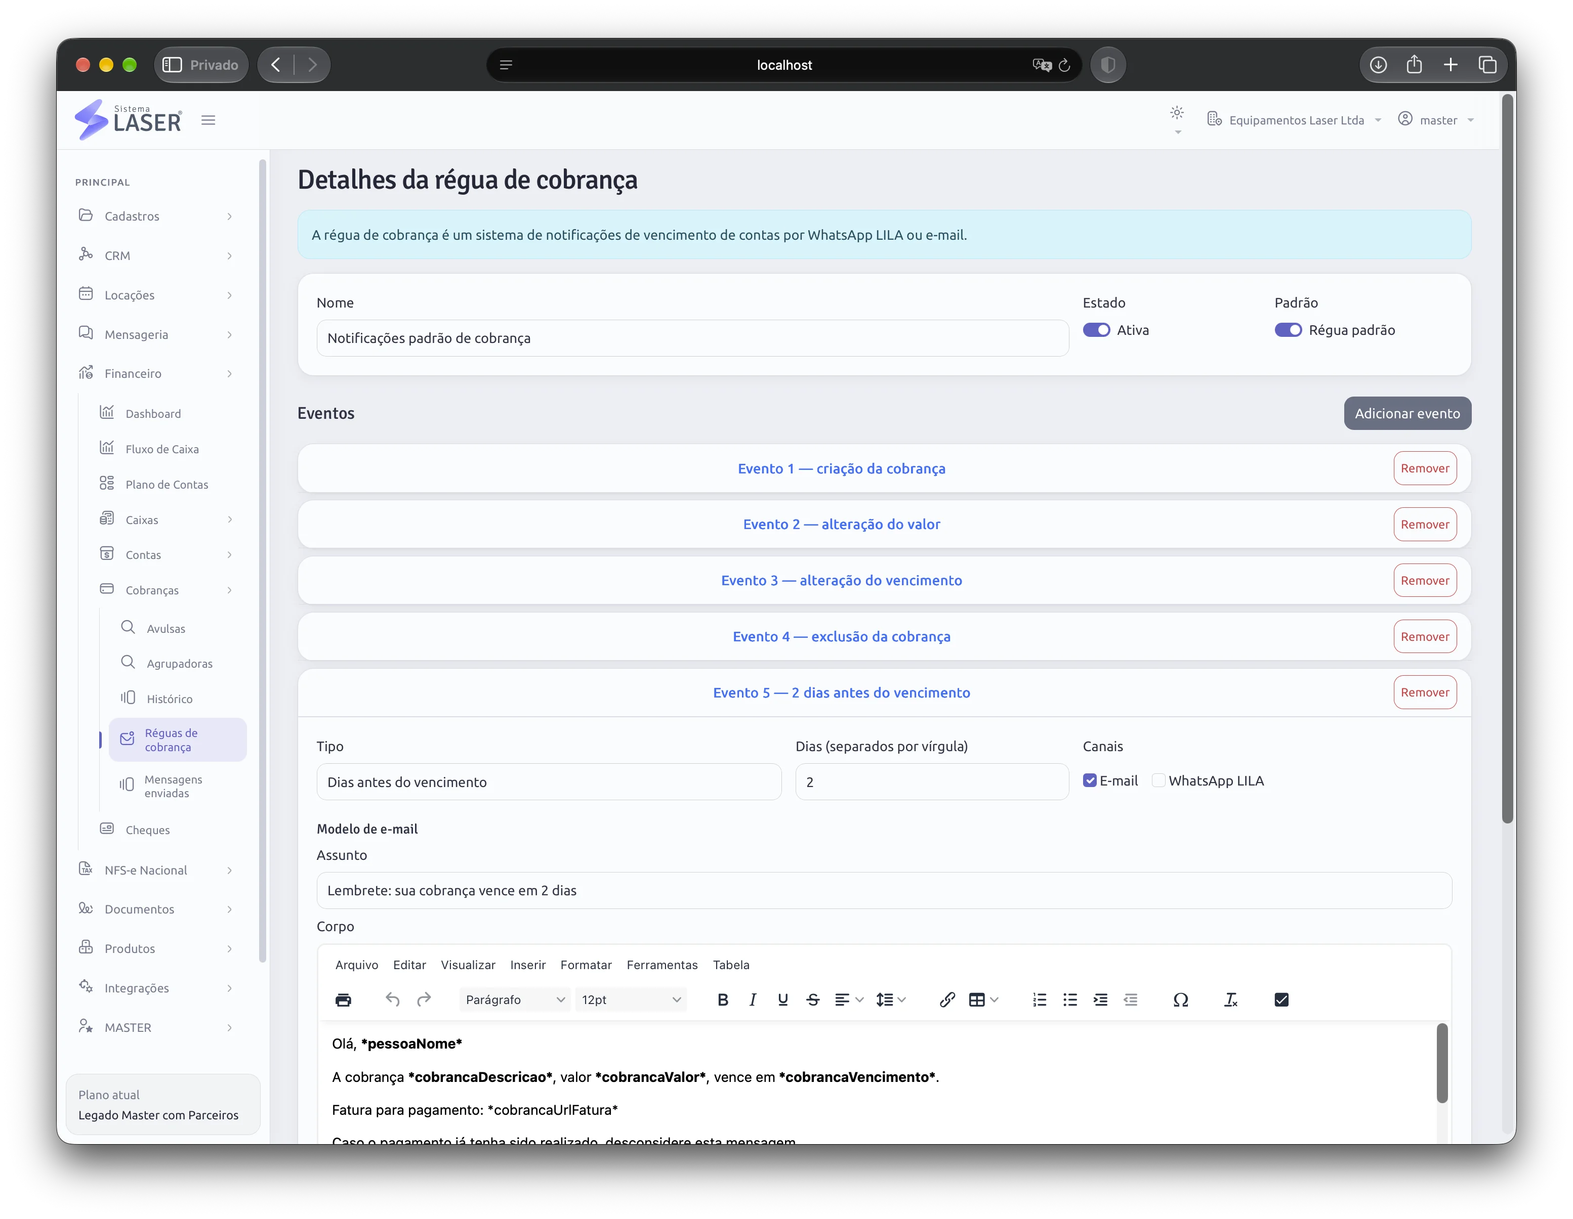The height and width of the screenshot is (1219, 1573).
Task: Click the sidebar scrollbar
Action: 262,561
